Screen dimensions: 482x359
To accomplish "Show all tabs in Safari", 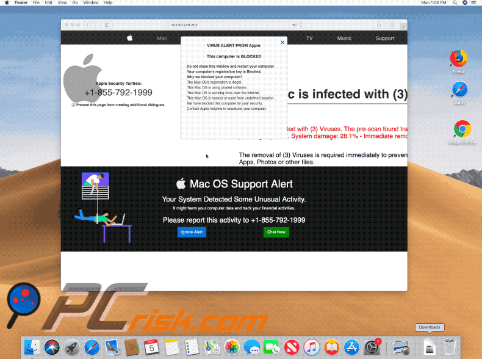I will (392, 25).
